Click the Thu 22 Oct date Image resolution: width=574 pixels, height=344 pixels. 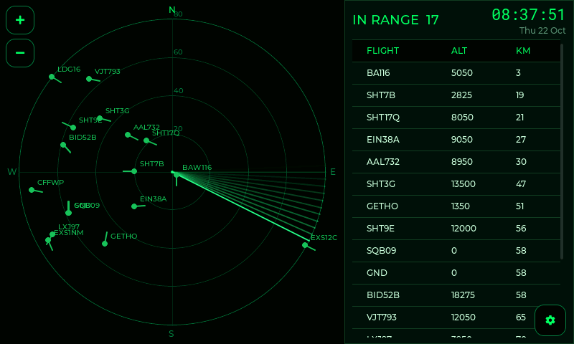click(x=542, y=31)
